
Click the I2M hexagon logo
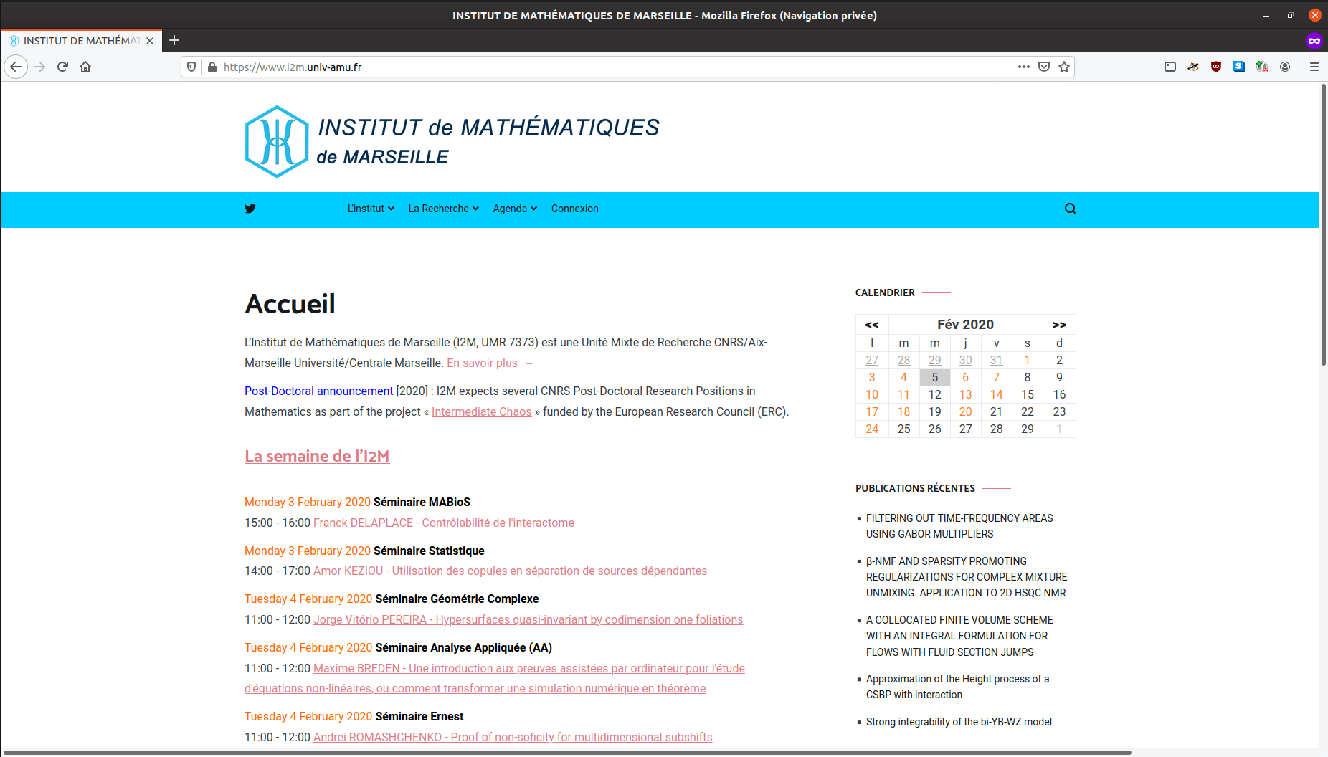pyautogui.click(x=277, y=142)
